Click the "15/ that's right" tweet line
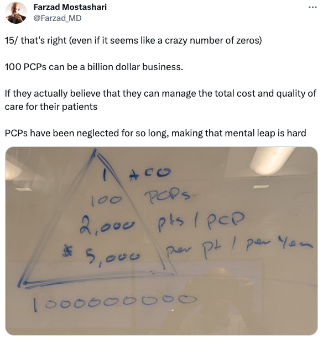Viewport: 323px width, 339px height. tap(133, 40)
